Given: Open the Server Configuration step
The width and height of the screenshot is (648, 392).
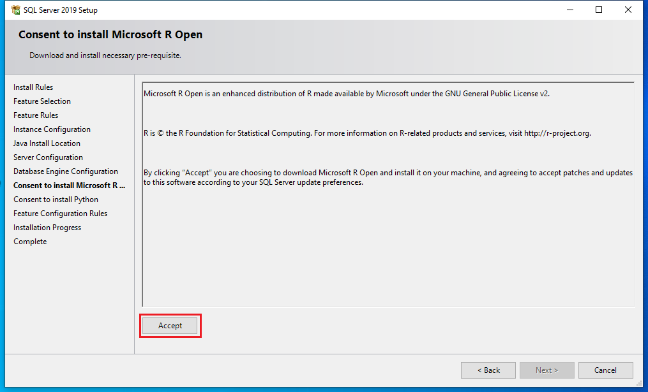Looking at the screenshot, I should point(48,157).
